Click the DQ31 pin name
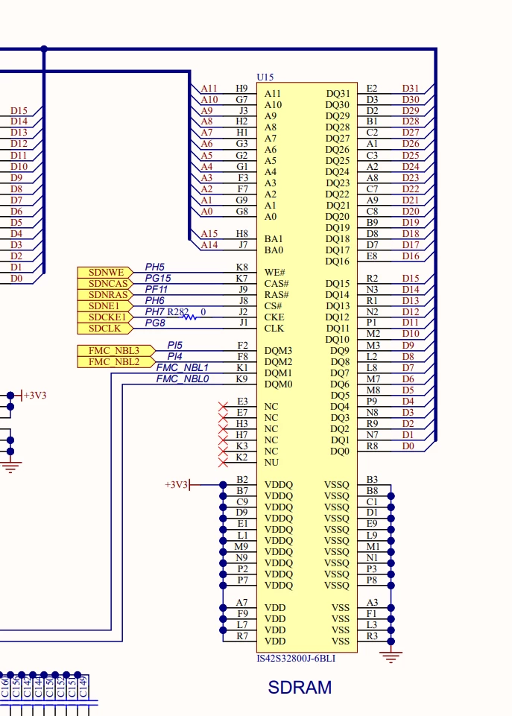The image size is (512, 716). pyautogui.click(x=338, y=94)
